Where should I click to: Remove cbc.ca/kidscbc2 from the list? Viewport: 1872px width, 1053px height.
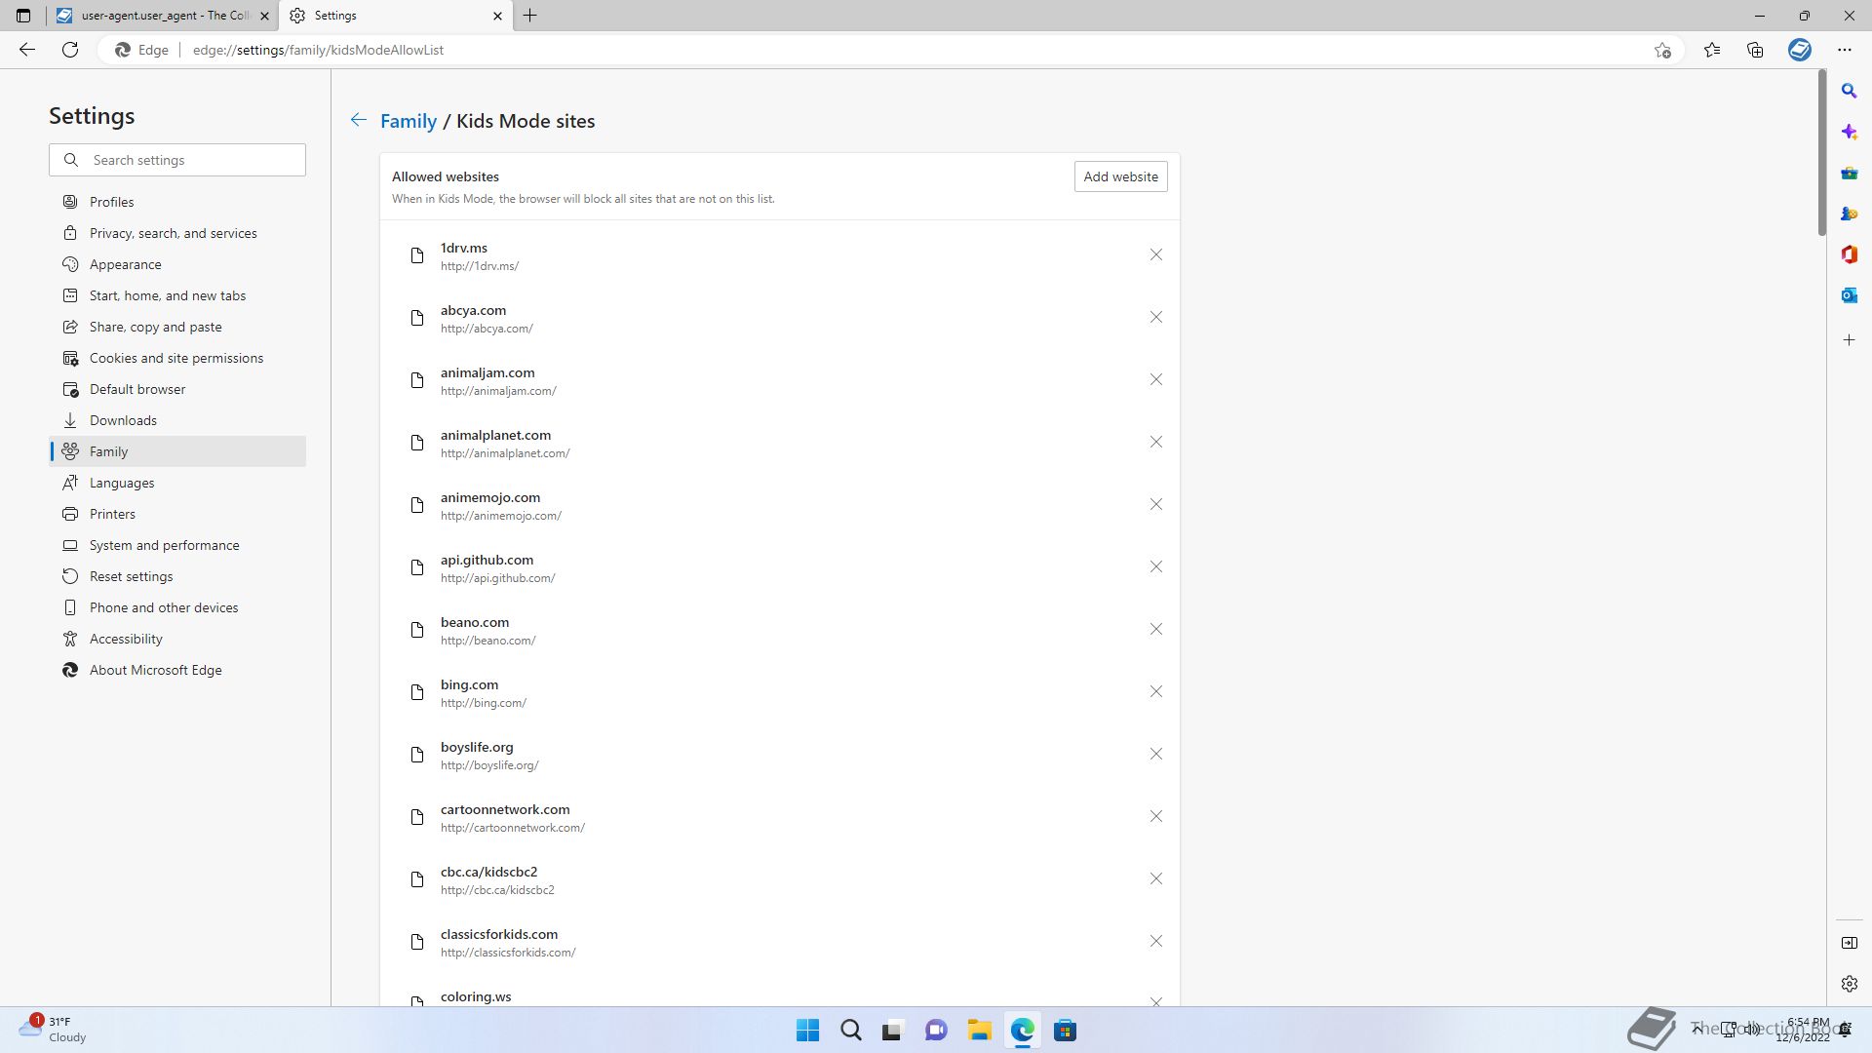click(1155, 878)
